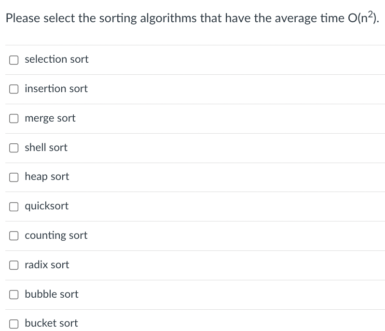Click the "radix sort" answer label
Screen dimensions: 385x331
[x=47, y=265]
